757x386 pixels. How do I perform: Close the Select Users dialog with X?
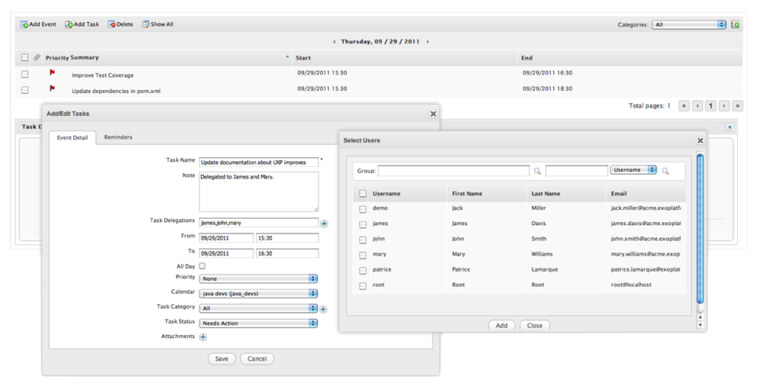point(700,141)
